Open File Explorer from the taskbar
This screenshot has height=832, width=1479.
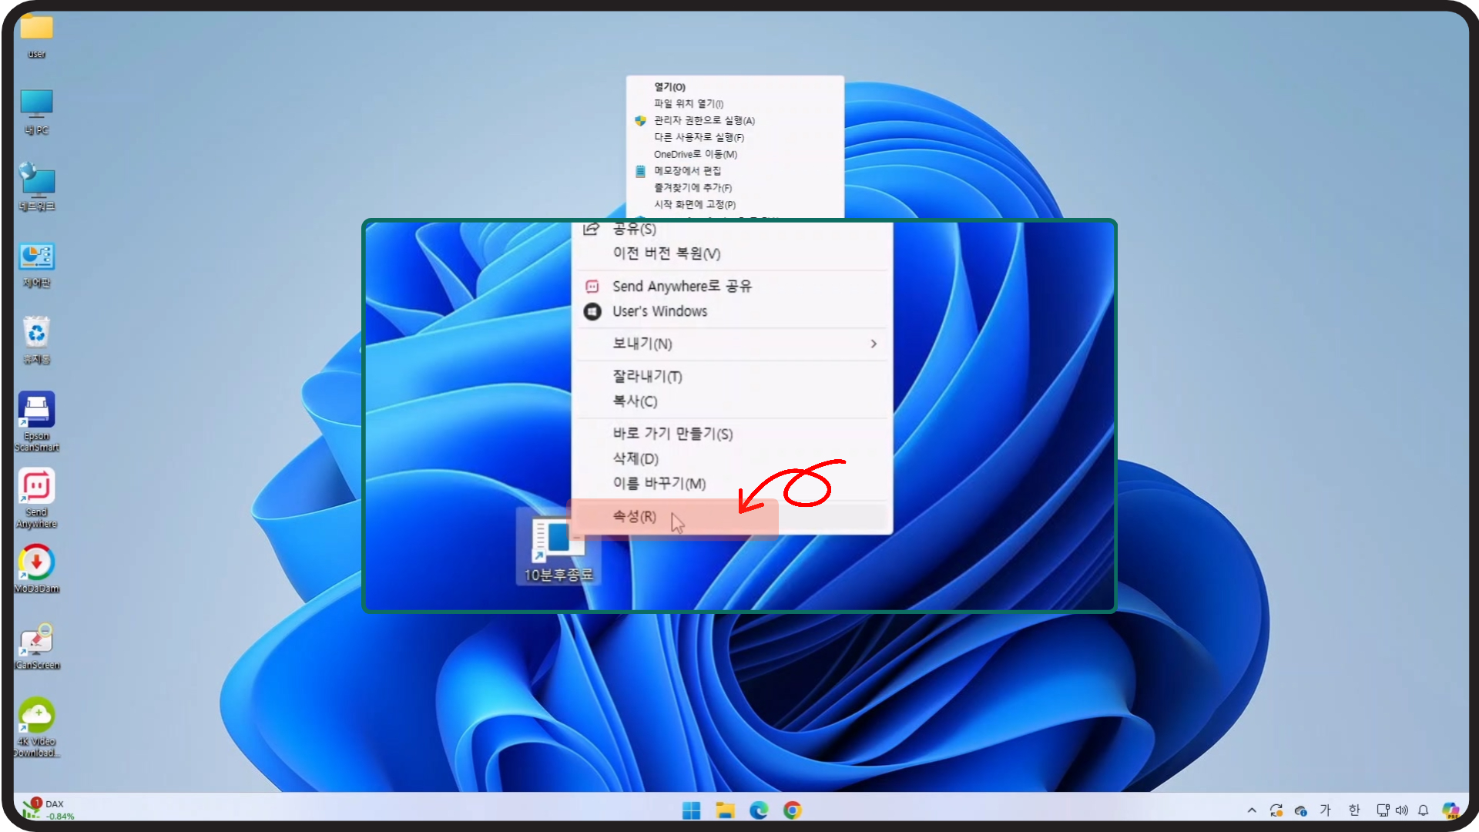point(725,810)
